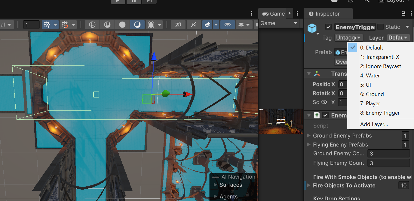The image size is (414, 201).
Task: Click the search icon in the top bar
Action: click(x=366, y=1)
